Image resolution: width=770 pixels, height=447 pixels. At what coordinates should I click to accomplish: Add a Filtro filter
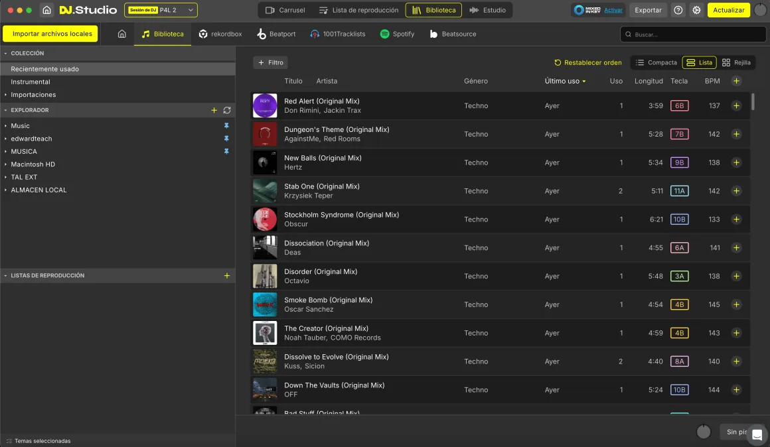[x=271, y=62]
